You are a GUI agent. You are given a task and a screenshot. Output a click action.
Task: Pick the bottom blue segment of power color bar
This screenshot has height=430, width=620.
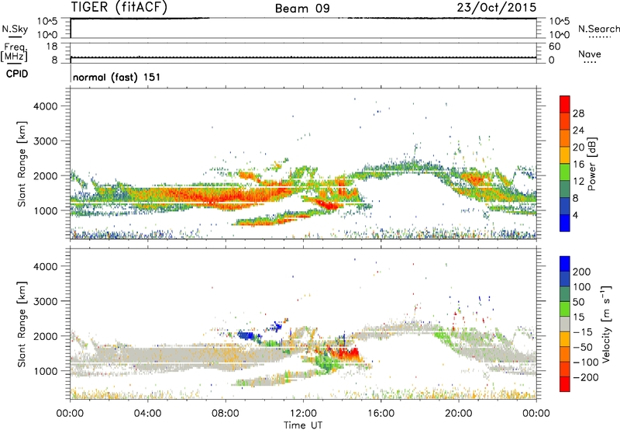[x=565, y=223]
